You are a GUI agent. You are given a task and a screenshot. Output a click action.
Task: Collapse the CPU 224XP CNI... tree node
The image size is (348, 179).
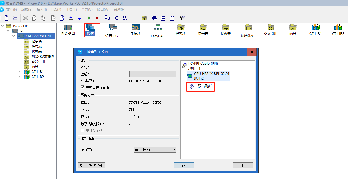14,36
